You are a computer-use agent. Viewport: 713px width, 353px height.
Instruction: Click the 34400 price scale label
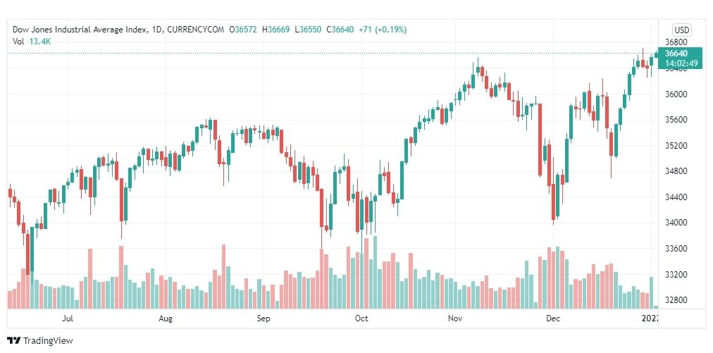[675, 197]
